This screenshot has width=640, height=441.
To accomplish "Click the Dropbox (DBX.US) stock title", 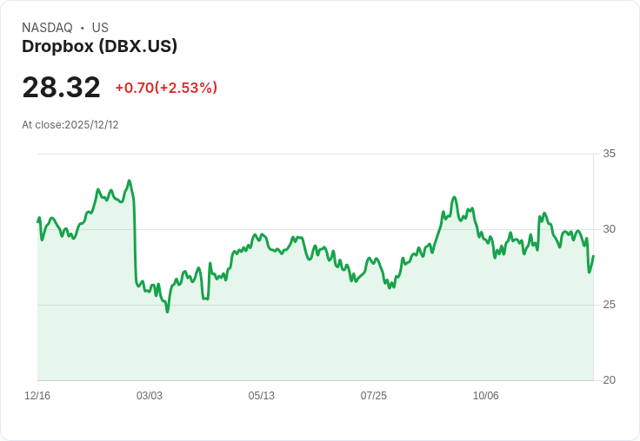I will (100, 47).
